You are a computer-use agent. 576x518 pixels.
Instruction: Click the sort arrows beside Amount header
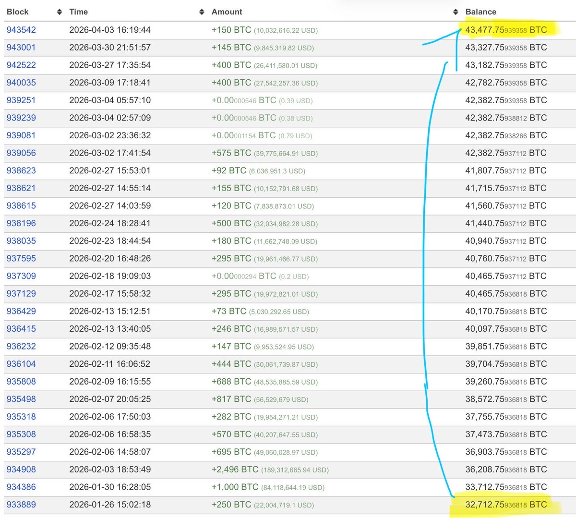(456, 12)
